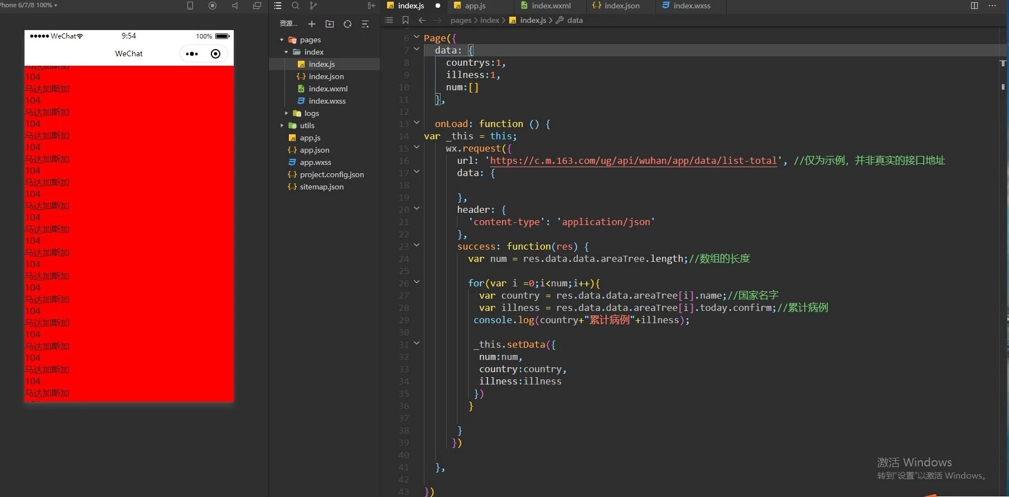Fold the data block at line 7
Screen dimensions: 1009x497
pyautogui.click(x=417, y=50)
